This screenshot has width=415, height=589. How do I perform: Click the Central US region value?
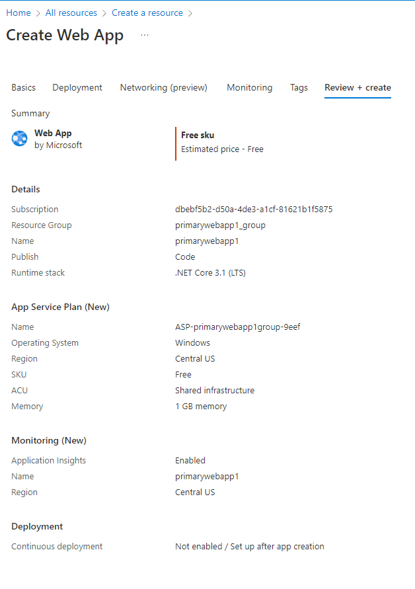pyautogui.click(x=195, y=358)
